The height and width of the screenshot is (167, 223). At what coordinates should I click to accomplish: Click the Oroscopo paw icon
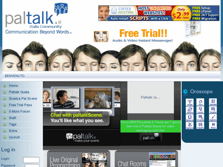pyautogui.click(x=186, y=92)
